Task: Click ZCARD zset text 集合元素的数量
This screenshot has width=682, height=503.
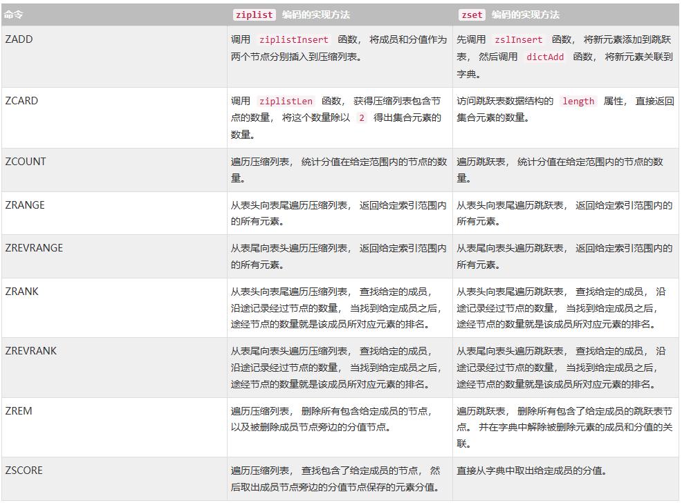Action: pos(492,117)
